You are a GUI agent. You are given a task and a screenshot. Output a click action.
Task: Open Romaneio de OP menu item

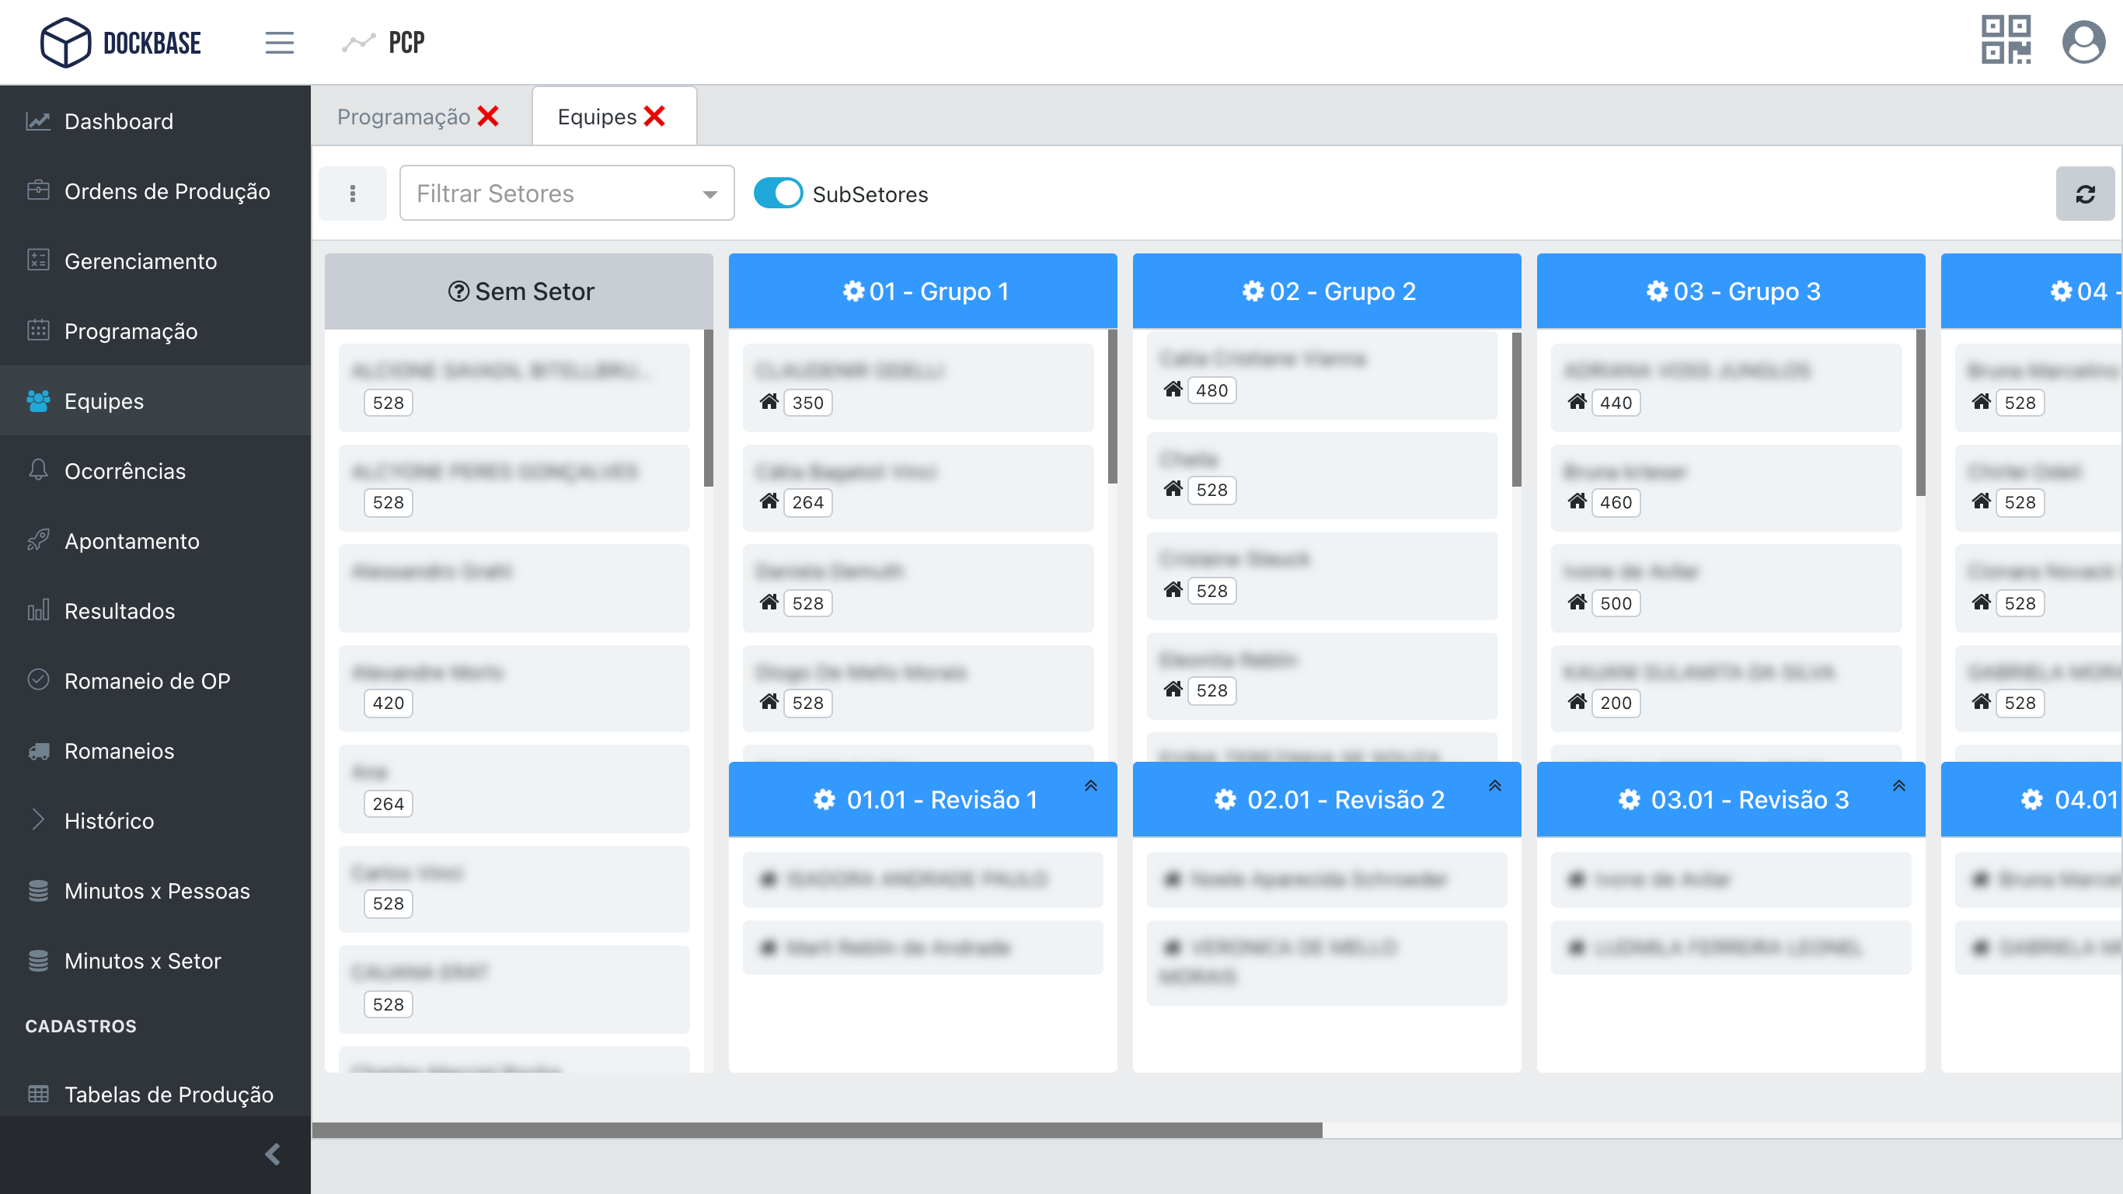147,681
